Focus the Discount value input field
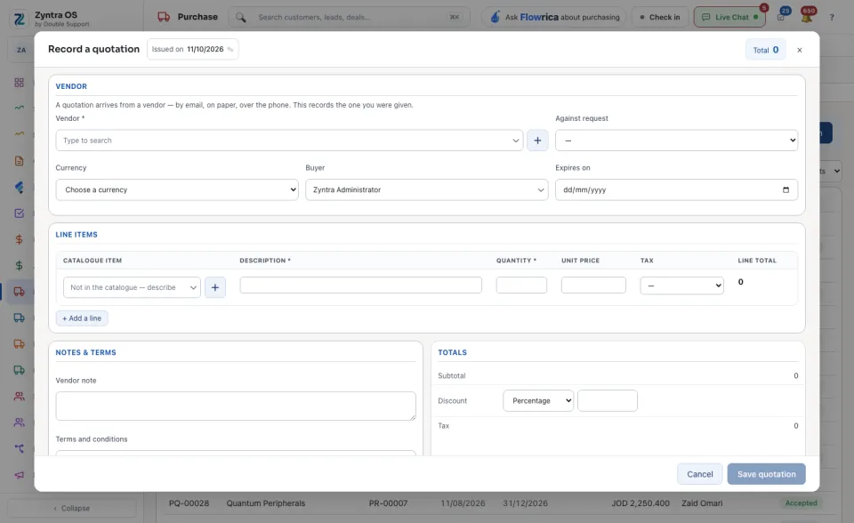Image resolution: width=854 pixels, height=523 pixels. point(608,400)
